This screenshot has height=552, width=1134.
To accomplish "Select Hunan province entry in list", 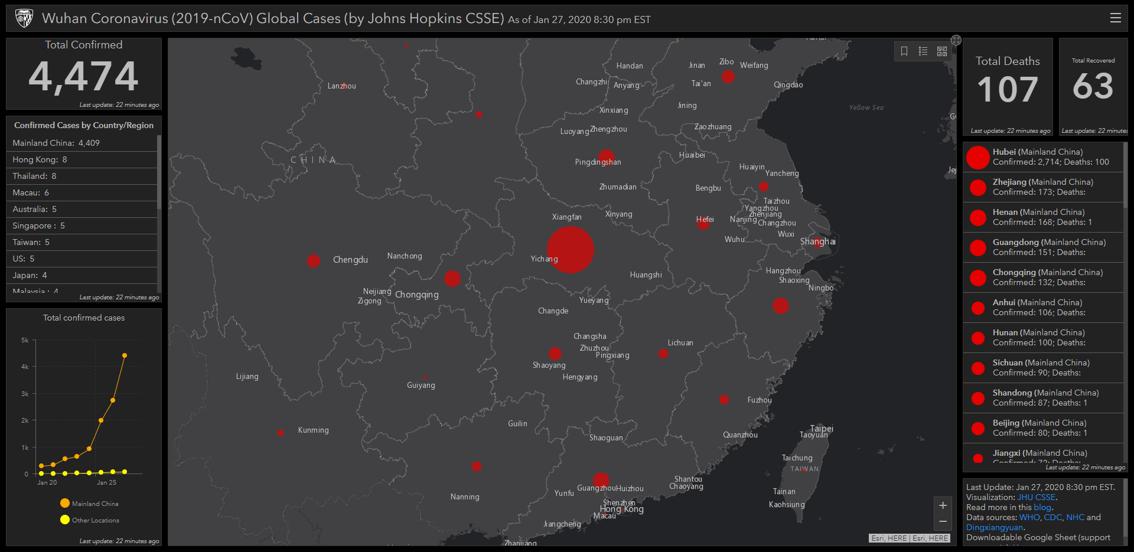I will (x=1043, y=338).
